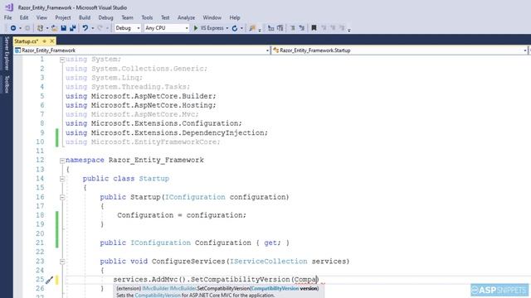Click the Find in Files toolbar icon

[x=252, y=28]
